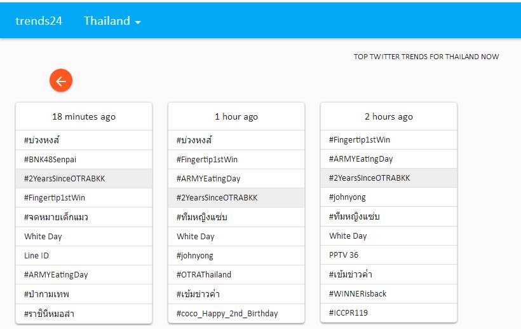Click #coco_Happy_2nd_Birthday hashtag
Image resolution: width=521 pixels, height=329 pixels.
pos(227,313)
